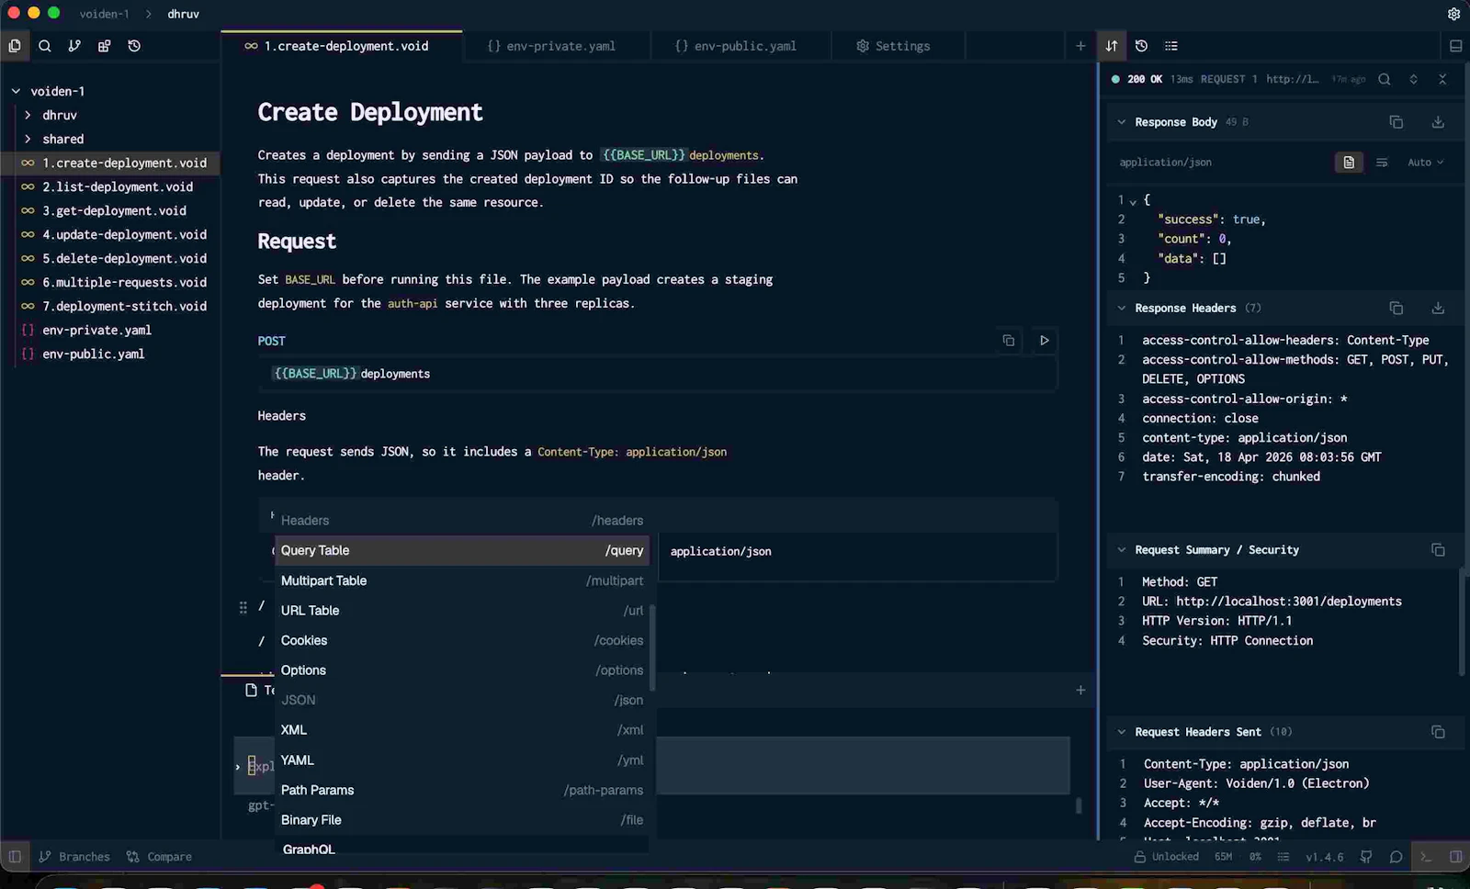
Task: Download the Response Headers
Action: point(1438,309)
